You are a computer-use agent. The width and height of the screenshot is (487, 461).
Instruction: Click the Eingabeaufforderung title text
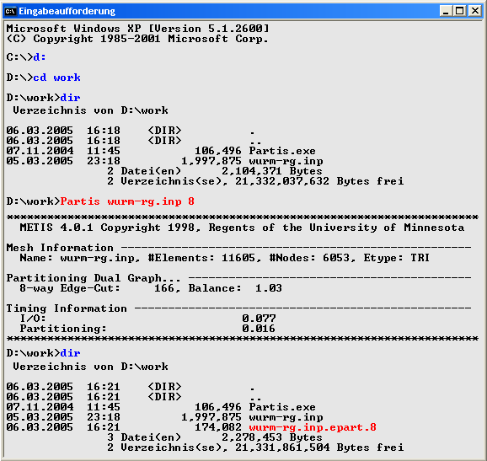coord(67,11)
